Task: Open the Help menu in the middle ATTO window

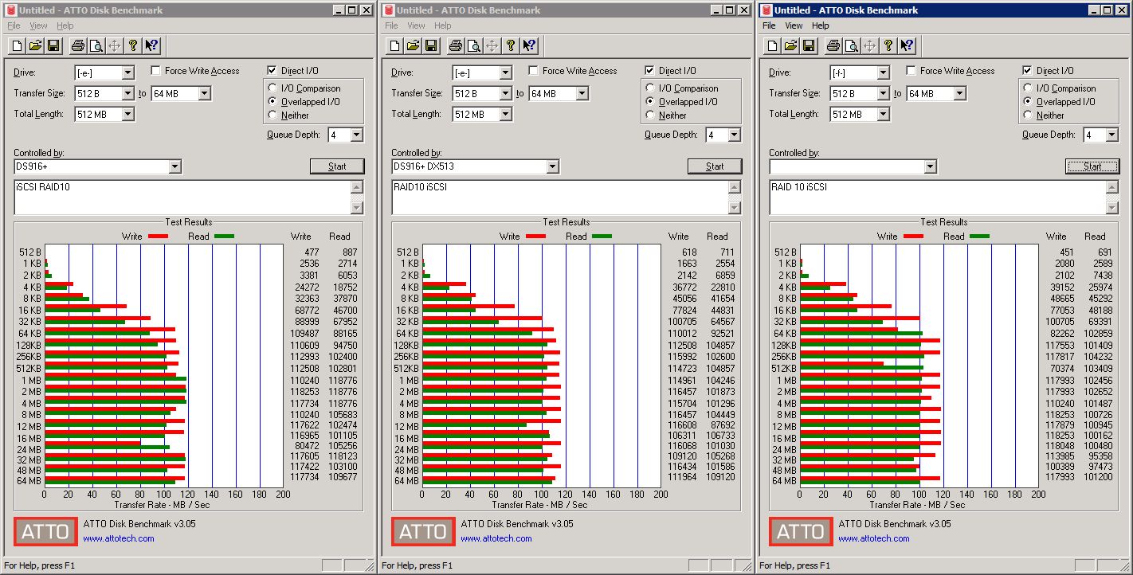Action: click(x=443, y=25)
